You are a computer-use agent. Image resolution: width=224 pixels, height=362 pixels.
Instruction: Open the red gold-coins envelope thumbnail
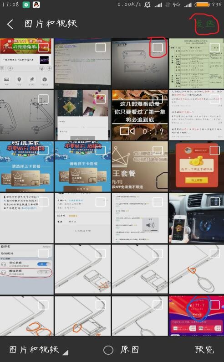click(196, 166)
